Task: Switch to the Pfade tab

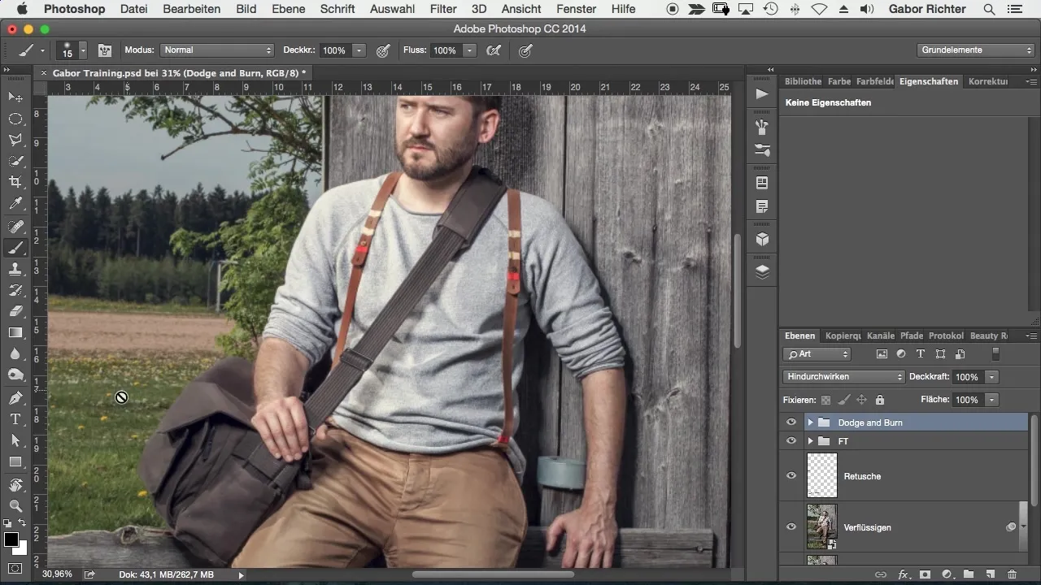Action: point(912,336)
